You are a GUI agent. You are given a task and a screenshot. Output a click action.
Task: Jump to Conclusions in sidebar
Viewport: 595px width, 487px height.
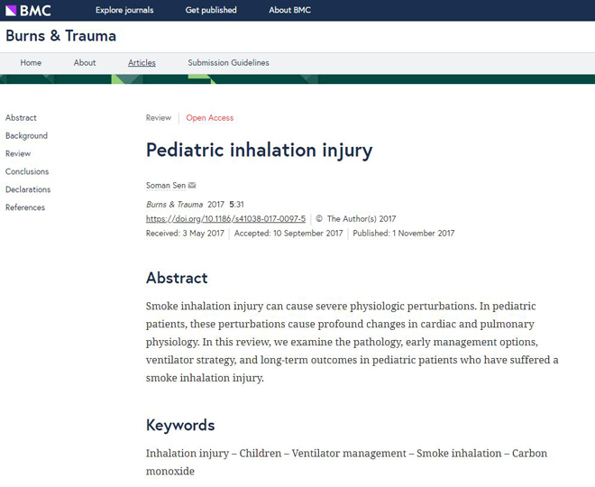point(27,171)
